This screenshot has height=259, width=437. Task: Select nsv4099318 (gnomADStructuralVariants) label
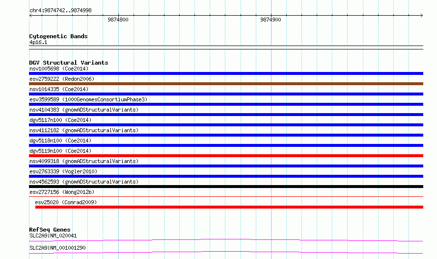pyautogui.click(x=84, y=161)
